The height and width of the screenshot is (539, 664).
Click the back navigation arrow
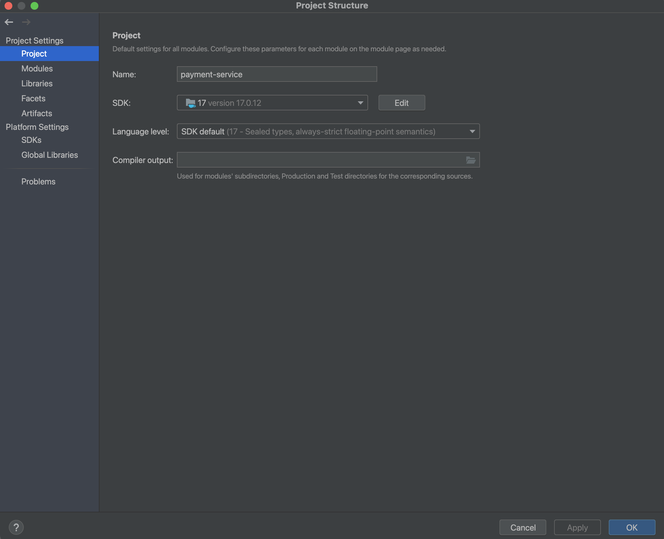[9, 22]
